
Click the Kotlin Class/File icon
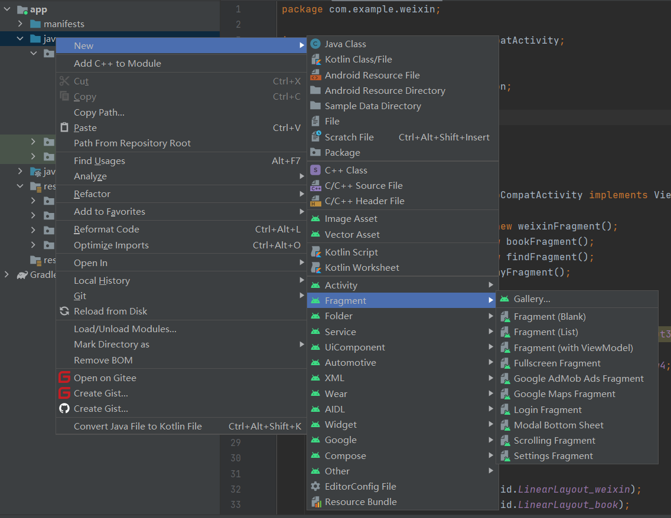coord(315,60)
